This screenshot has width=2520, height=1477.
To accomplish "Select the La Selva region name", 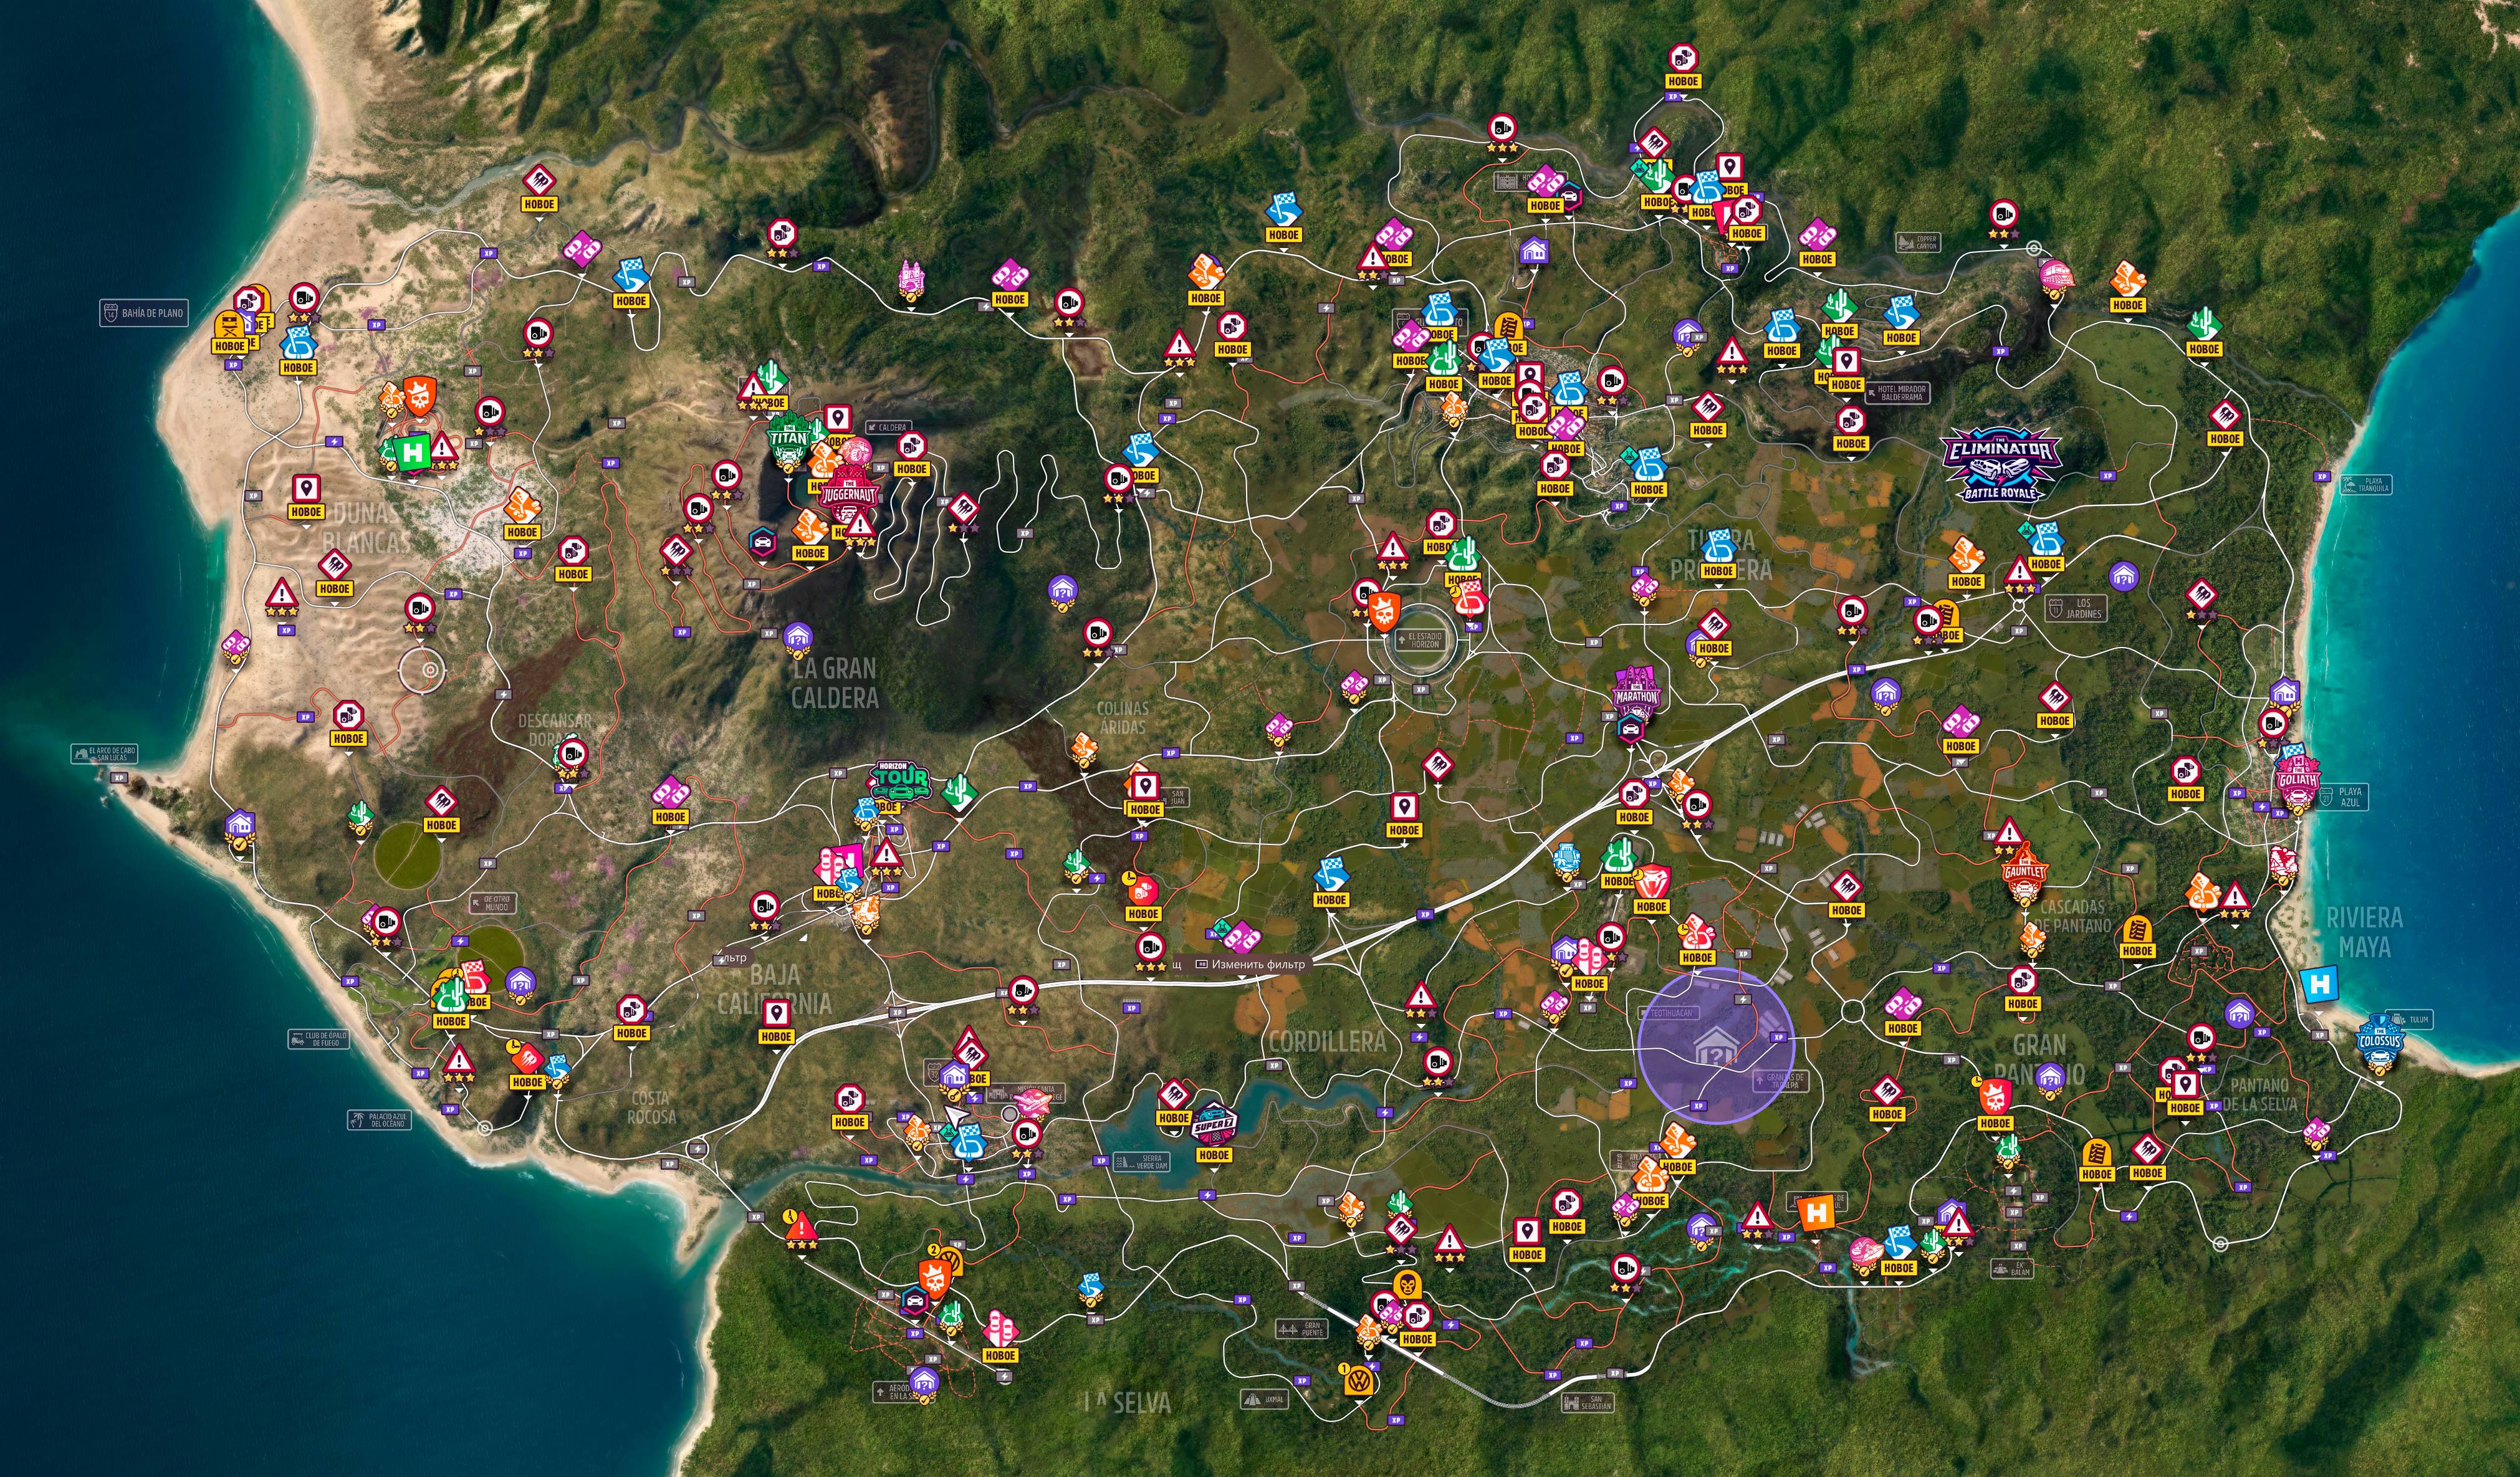I will 1128,1402.
